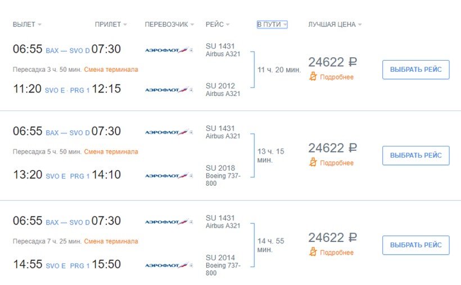461x285 pixels.
Task: Sort flights by ПРИЛЕТ arrival column
Action: [111, 24]
